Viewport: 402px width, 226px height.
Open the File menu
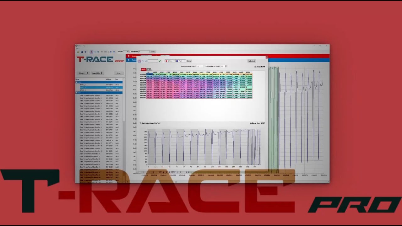click(x=77, y=49)
